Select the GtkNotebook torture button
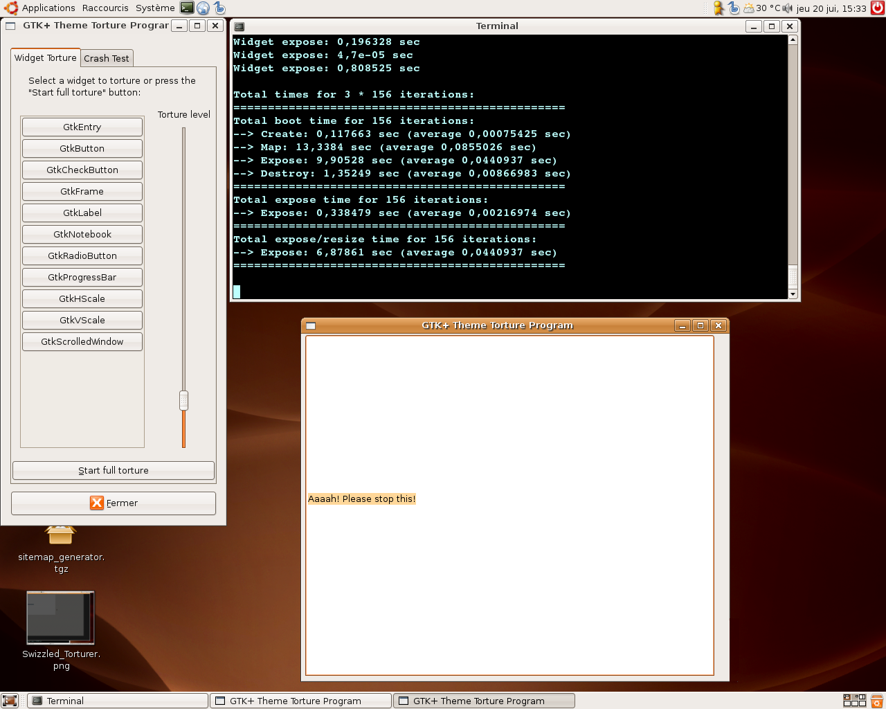 coord(82,235)
